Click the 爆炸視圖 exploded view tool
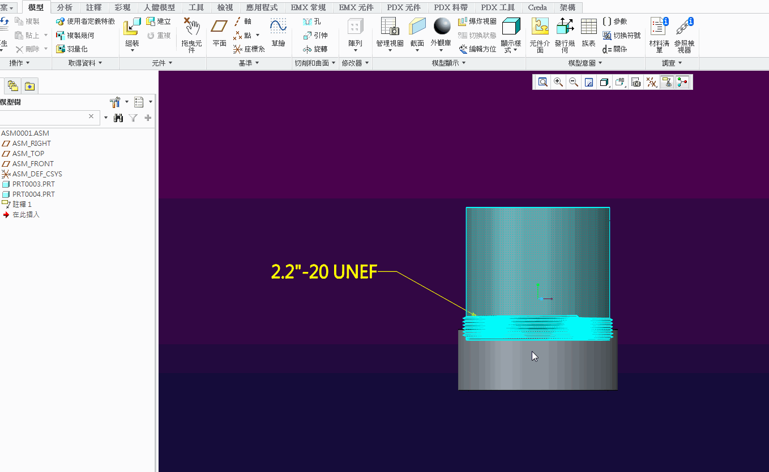 pos(477,21)
